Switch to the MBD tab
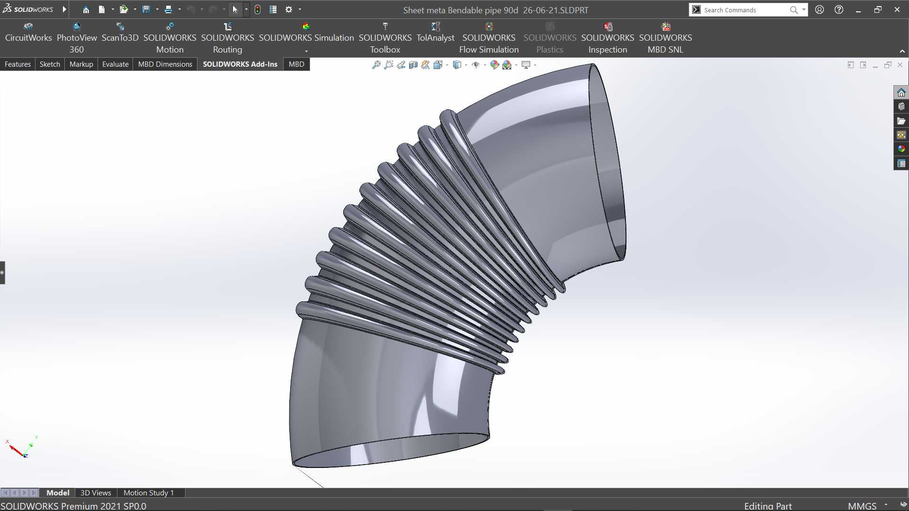Screen dimensions: 909x511 pos(296,64)
